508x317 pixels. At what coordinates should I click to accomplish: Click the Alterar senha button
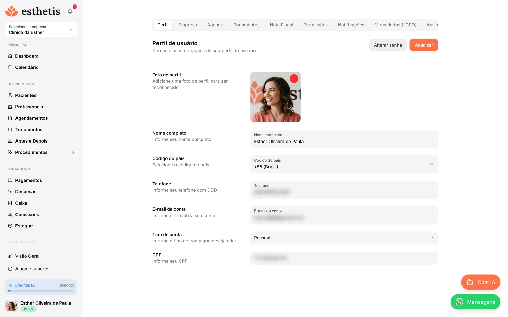(x=388, y=45)
